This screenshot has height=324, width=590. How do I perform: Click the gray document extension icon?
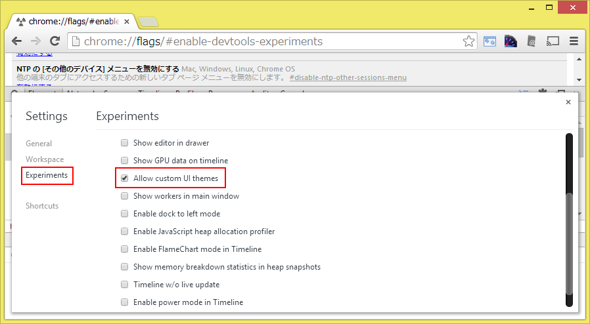click(532, 41)
